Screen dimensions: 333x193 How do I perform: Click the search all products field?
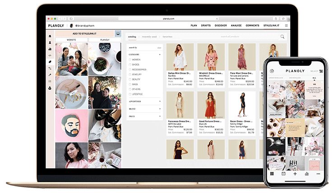coord(230,37)
